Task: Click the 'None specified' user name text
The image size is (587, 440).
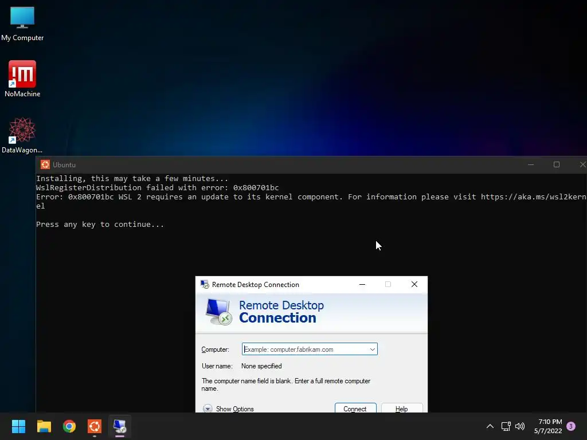Action: click(x=261, y=366)
